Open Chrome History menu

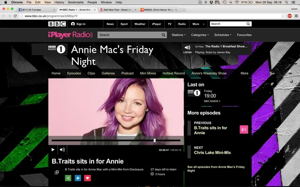point(60,2)
